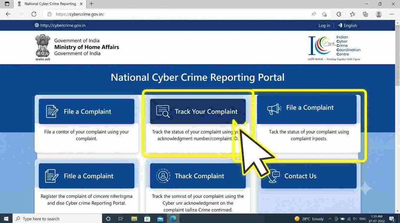Screen dimensions: 400x223
Task: Switch to Microsoft Edge on the taskbar
Action: click(x=173, y=219)
